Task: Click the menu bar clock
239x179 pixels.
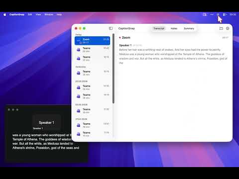Action: tap(233, 14)
